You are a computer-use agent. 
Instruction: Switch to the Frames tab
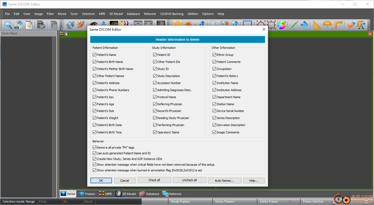[87, 194]
